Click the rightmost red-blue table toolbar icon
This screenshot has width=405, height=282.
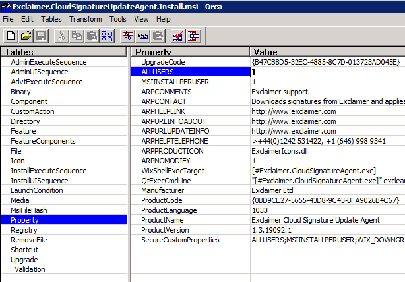click(193, 36)
